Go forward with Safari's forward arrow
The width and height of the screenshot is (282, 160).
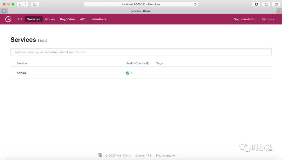point(26,4)
